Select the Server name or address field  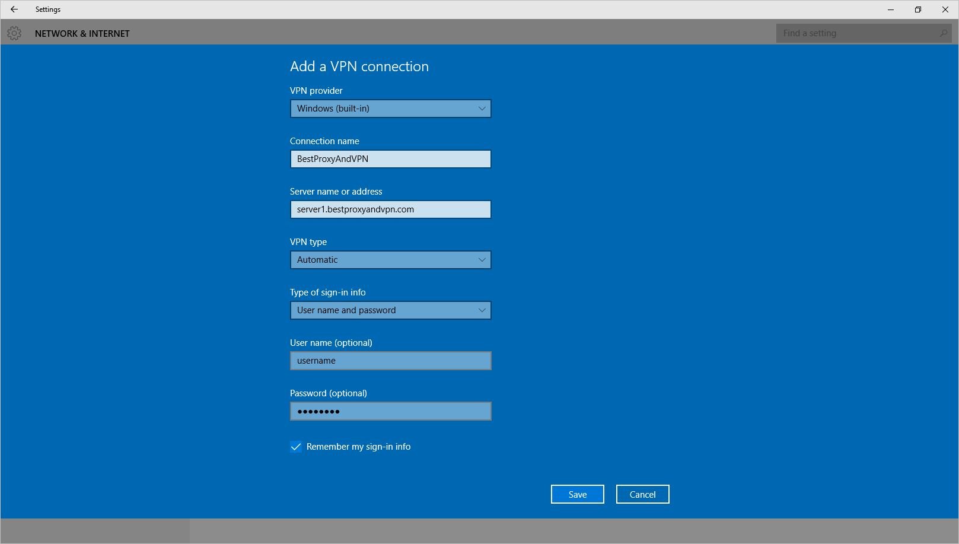coord(390,209)
